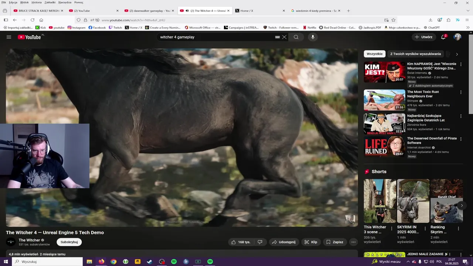This screenshot has width=473, height=266.
Task: Open the ChatGPT bookmark
Action: (x=431, y=27)
